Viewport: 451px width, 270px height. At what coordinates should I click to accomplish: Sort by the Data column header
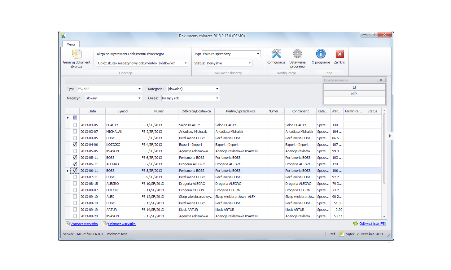coord(92,111)
